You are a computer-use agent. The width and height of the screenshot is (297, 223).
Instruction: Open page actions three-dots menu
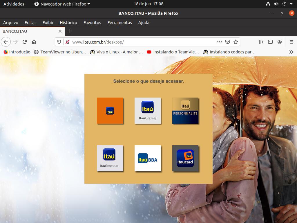(219, 42)
